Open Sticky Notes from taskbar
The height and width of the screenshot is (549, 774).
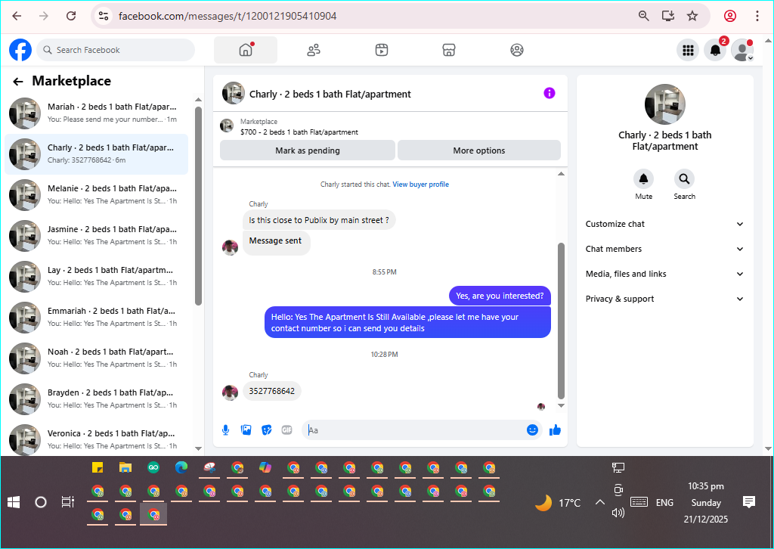coord(98,467)
